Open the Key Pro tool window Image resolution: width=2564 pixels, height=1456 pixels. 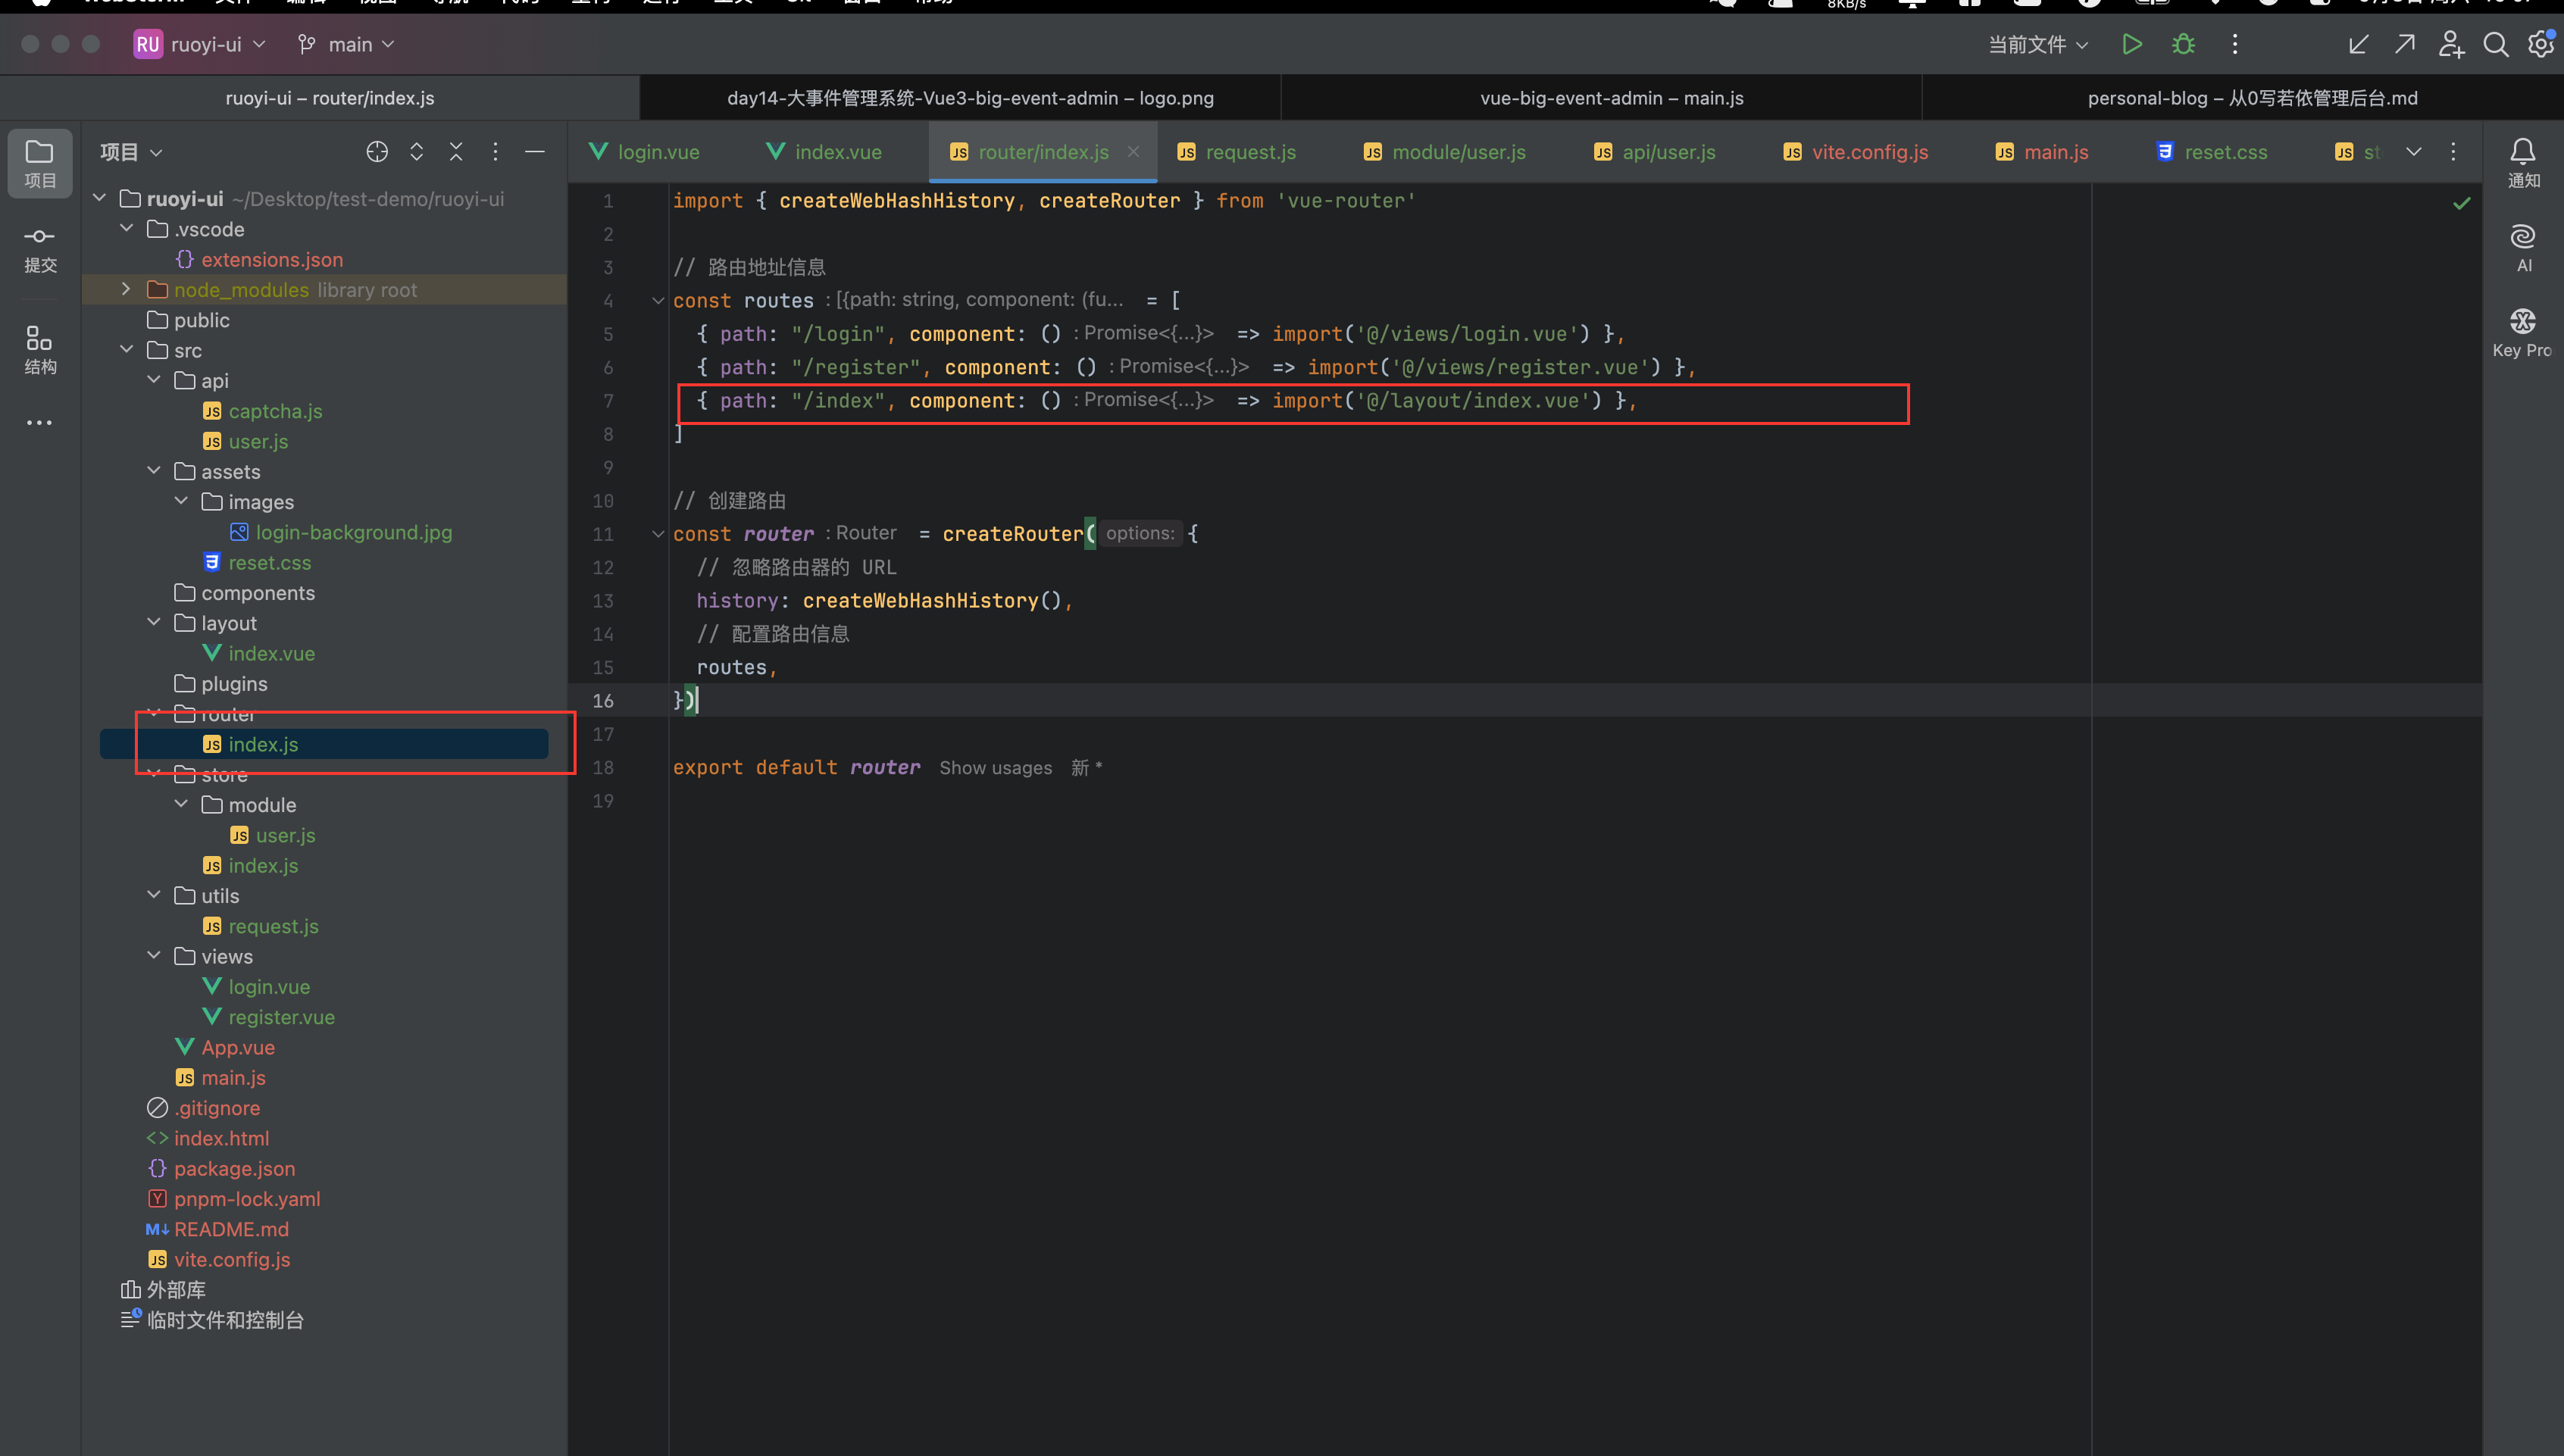(x=2523, y=333)
